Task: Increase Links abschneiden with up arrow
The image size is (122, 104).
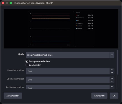Action: point(112,70)
